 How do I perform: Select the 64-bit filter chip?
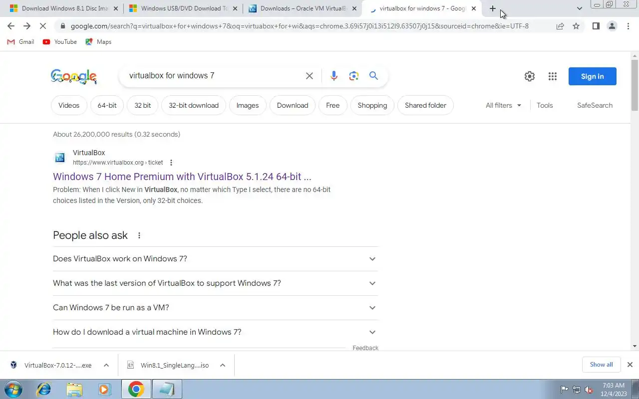coord(107,105)
